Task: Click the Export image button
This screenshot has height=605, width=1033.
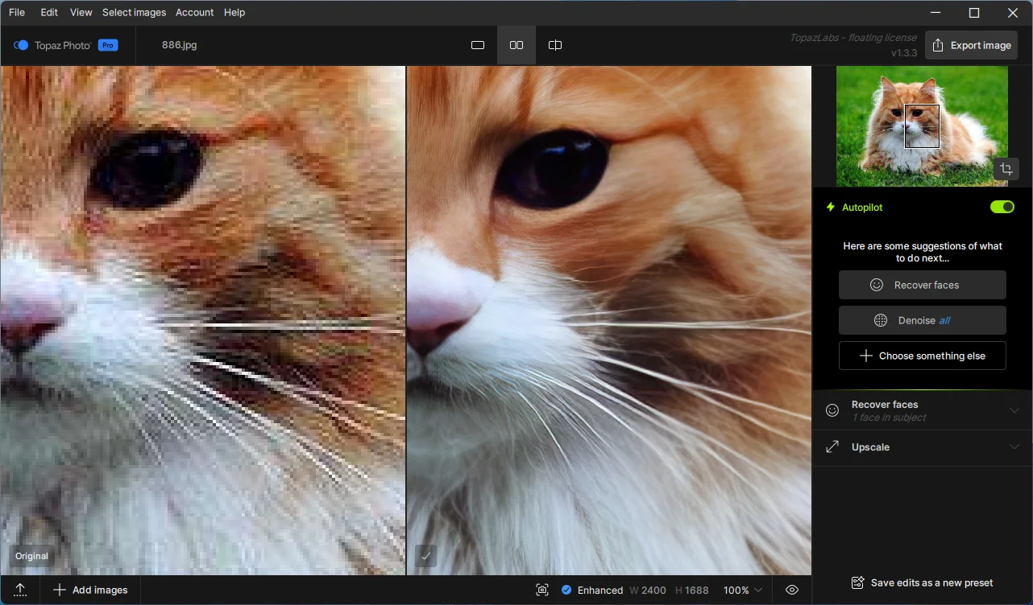Action: tap(971, 45)
